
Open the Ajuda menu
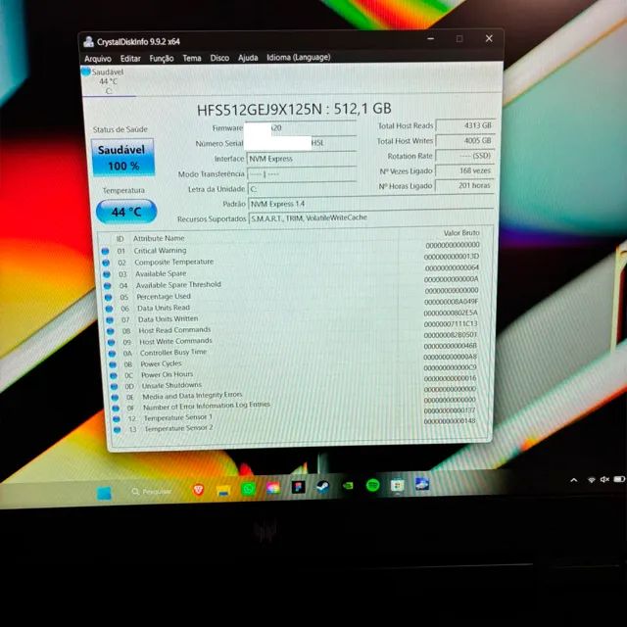[x=248, y=58]
